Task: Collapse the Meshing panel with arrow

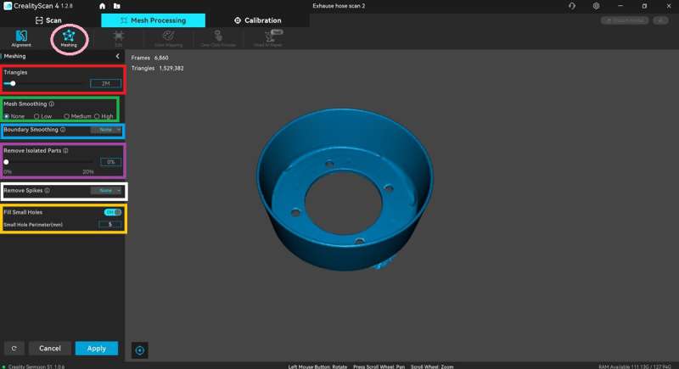Action: 117,56
